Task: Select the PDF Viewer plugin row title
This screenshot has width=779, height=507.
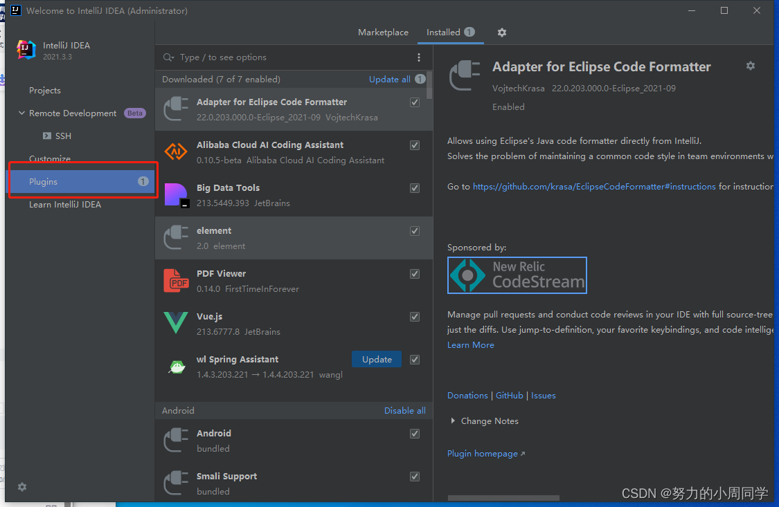Action: coord(221,274)
